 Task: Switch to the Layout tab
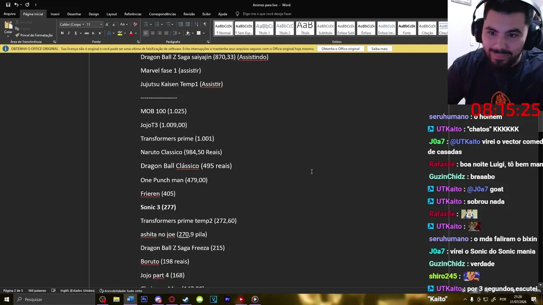pos(112,14)
